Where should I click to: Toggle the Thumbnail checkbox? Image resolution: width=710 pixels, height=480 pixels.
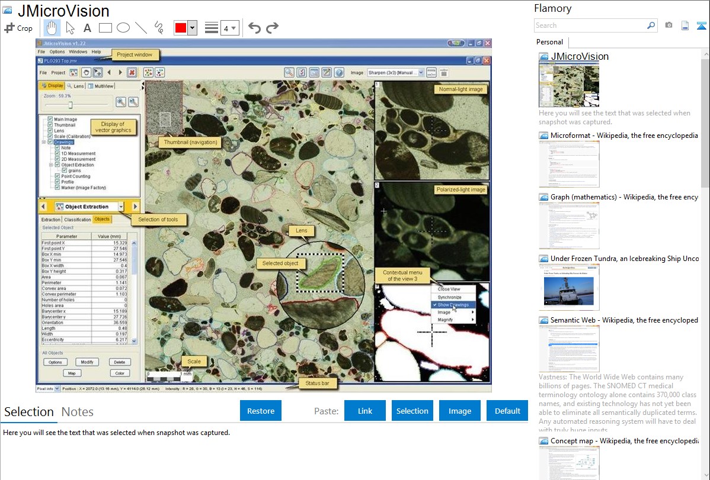tap(50, 125)
